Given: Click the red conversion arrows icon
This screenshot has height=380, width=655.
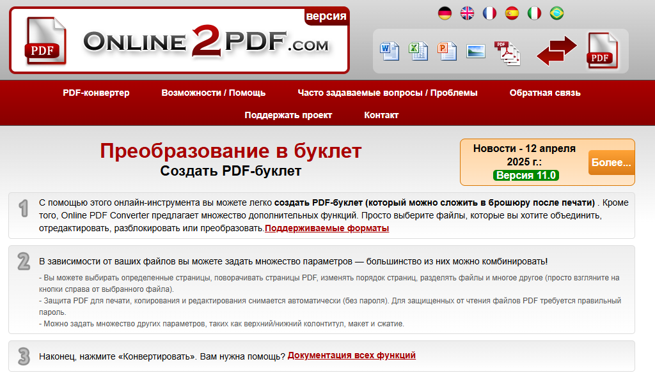Looking at the screenshot, I should pyautogui.click(x=556, y=50).
